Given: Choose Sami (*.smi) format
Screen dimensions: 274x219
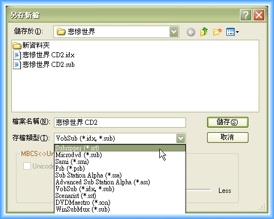Looking at the screenshot, I should point(120,162).
